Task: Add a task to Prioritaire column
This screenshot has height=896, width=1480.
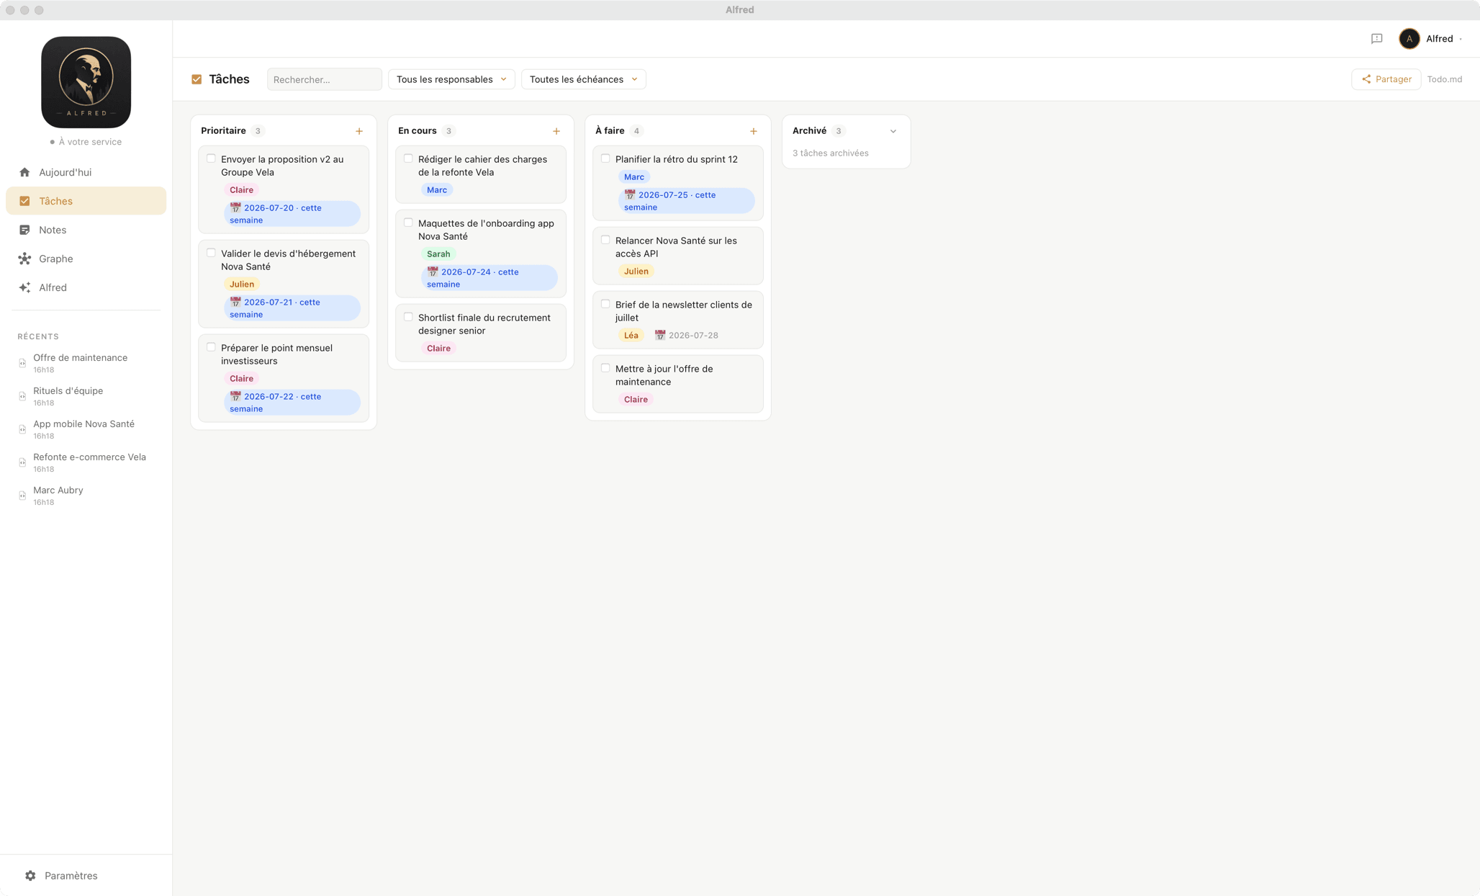Action: 359,131
